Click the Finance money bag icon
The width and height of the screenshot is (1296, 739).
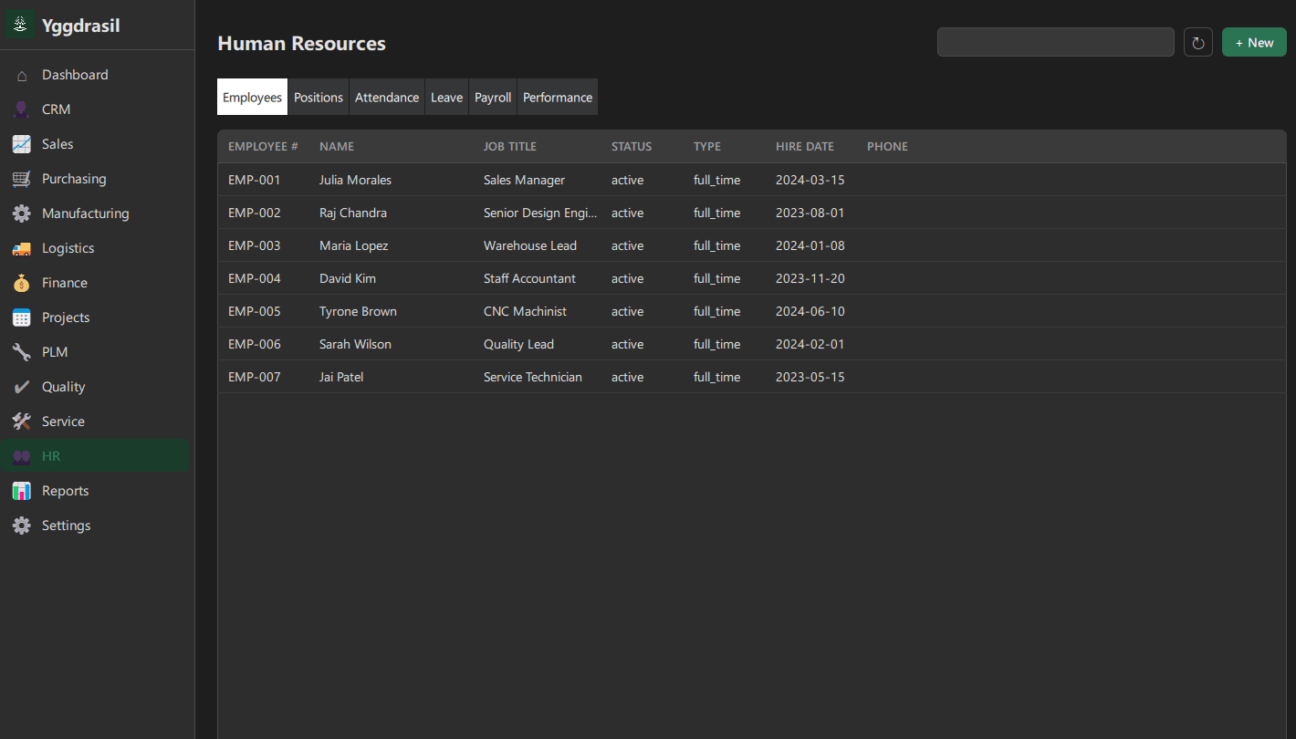(21, 282)
